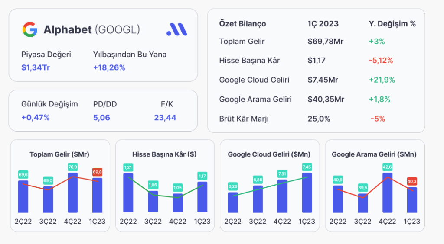This screenshot has width=444, height=244.
Task: Click the 7,45 bar label in chart
Action: pos(307,167)
